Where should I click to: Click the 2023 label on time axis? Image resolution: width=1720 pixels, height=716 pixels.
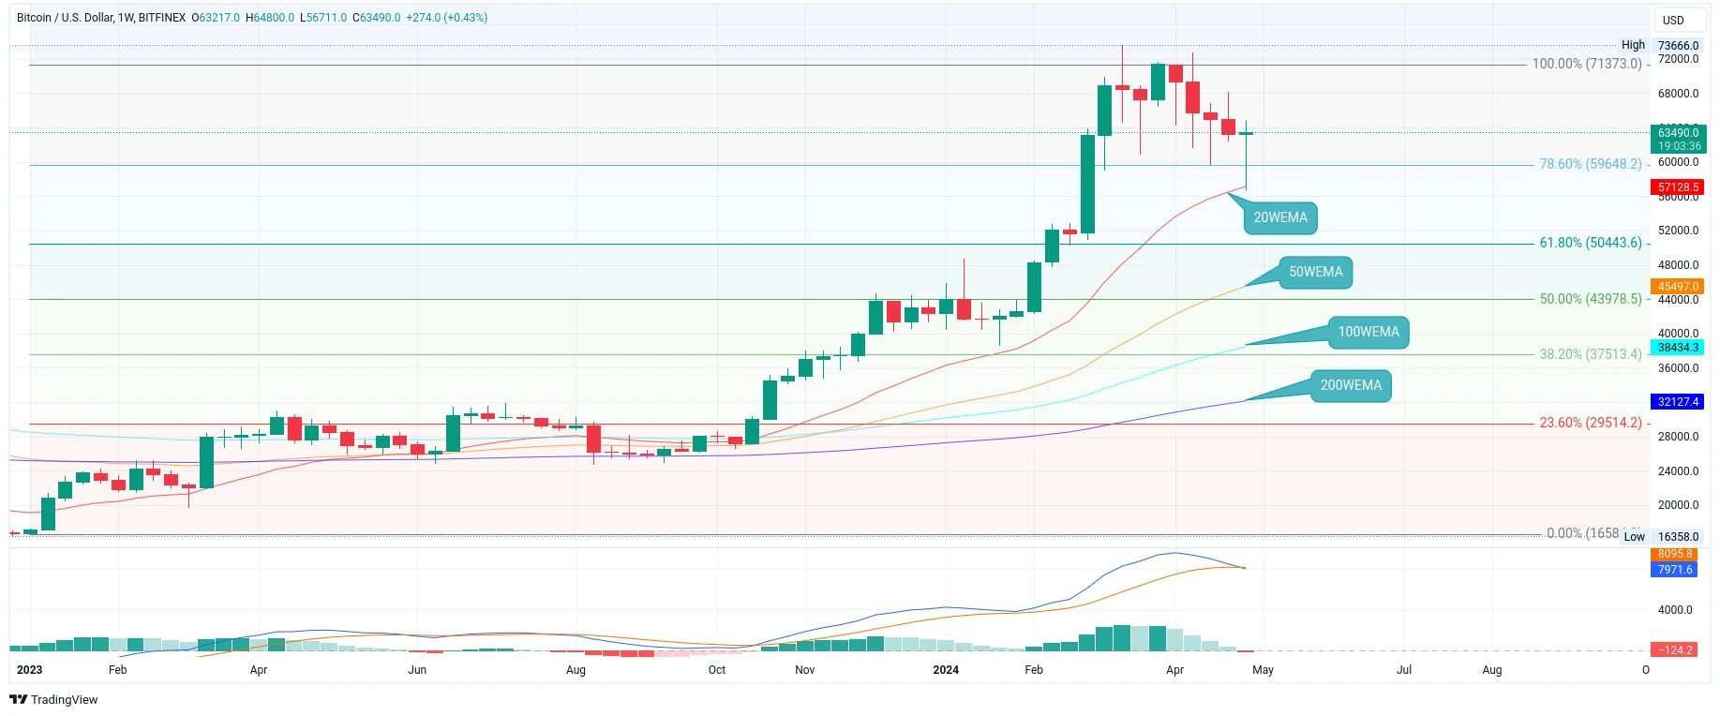tap(30, 670)
